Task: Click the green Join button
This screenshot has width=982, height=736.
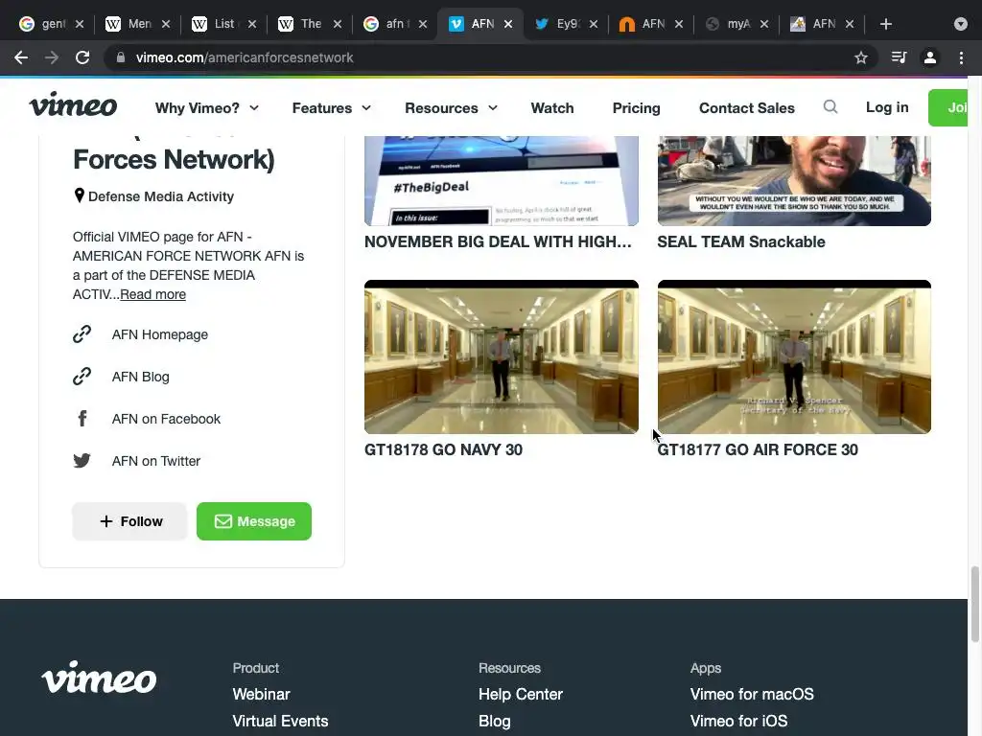Action: pyautogui.click(x=948, y=107)
